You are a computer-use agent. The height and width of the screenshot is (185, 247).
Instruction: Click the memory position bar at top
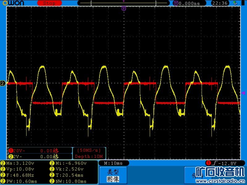coord(124,3)
